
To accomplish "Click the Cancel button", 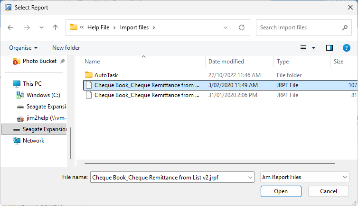I will 328,191.
